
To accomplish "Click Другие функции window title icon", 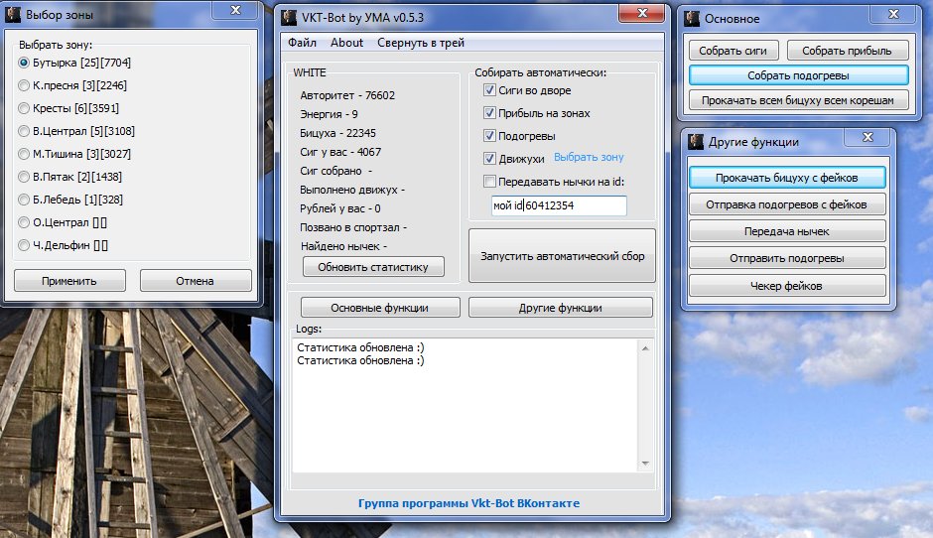I will 696,142.
